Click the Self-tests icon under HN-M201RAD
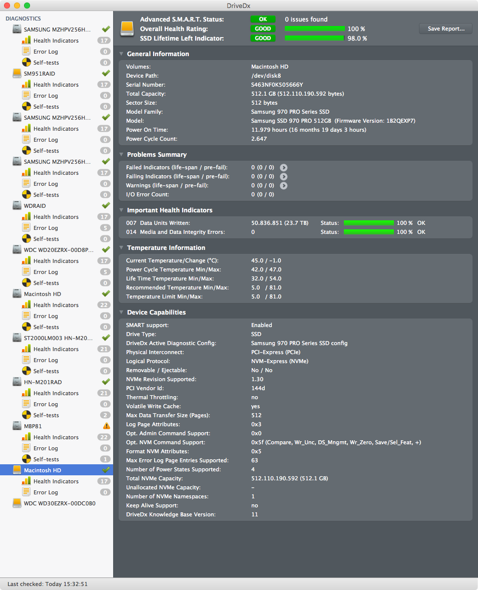 (27, 415)
